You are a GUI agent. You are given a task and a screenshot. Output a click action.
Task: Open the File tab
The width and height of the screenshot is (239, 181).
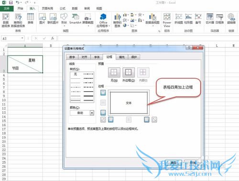click(x=7, y=8)
